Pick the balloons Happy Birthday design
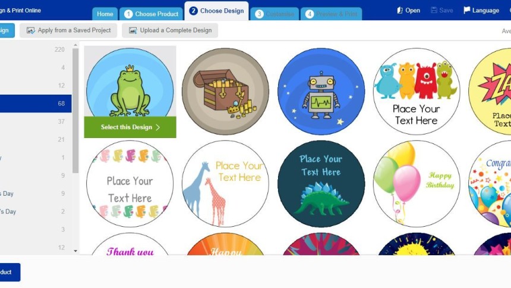This screenshot has height=288, width=511. [x=417, y=184]
